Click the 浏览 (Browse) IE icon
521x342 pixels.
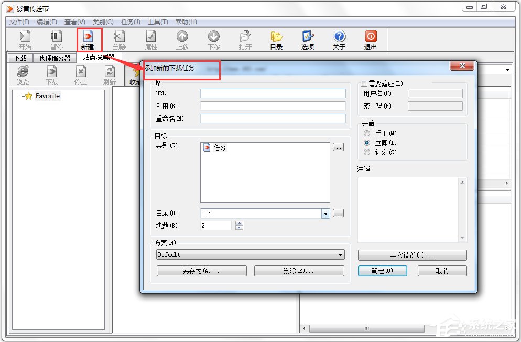(x=23, y=75)
